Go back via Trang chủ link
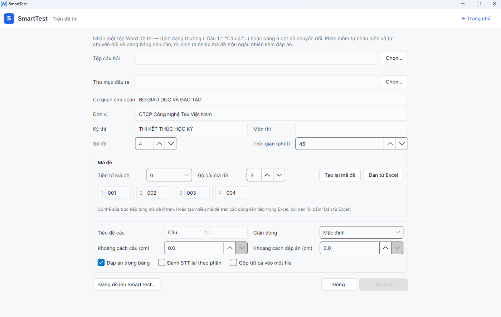The height and width of the screenshot is (317, 501). pyautogui.click(x=476, y=19)
